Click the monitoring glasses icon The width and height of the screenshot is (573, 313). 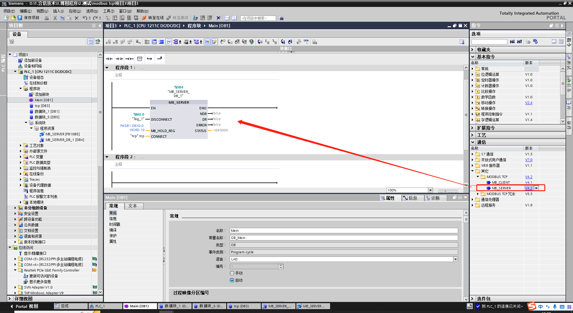306,42
